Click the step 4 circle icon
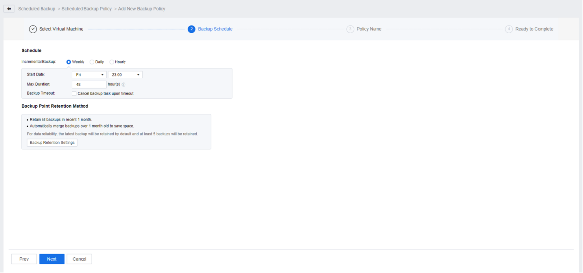Image resolution: width=583 pixels, height=273 pixels. (509, 29)
